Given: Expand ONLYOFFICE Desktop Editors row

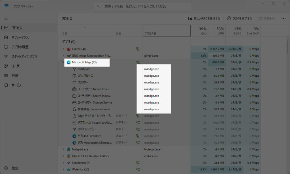Looking at the screenshot, I should pyautogui.click(x=63, y=156).
